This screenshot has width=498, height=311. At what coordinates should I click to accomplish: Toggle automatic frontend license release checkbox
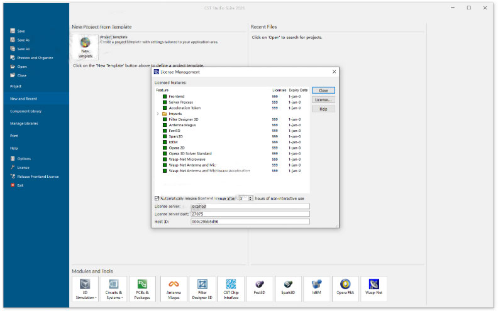[x=157, y=199]
